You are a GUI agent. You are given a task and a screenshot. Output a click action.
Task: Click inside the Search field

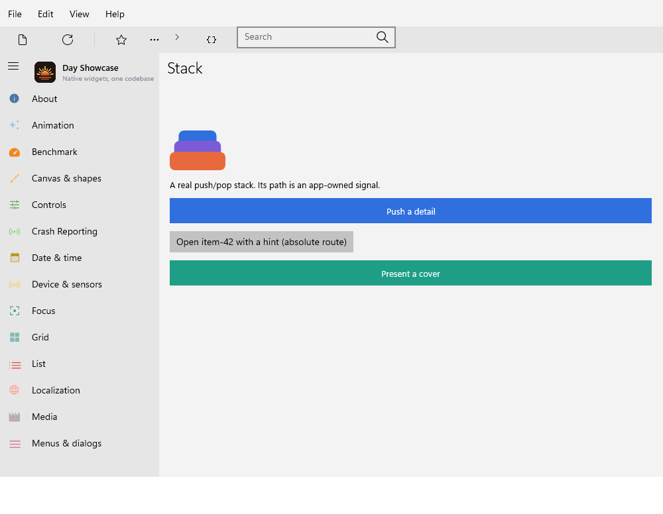tap(316, 37)
